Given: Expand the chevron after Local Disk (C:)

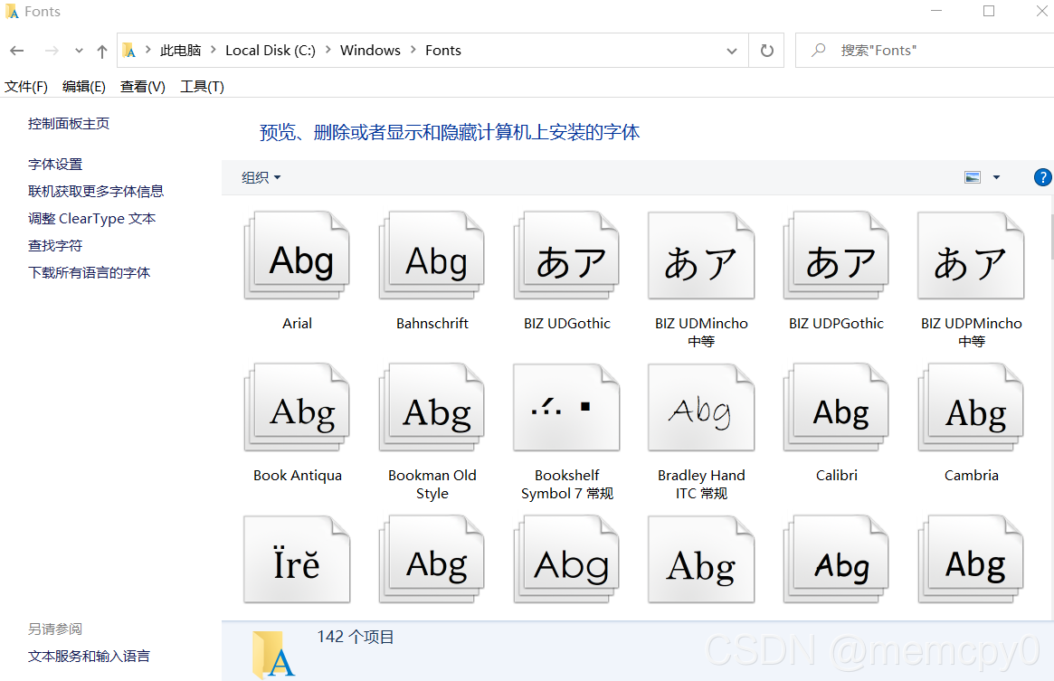Looking at the screenshot, I should pyautogui.click(x=328, y=50).
